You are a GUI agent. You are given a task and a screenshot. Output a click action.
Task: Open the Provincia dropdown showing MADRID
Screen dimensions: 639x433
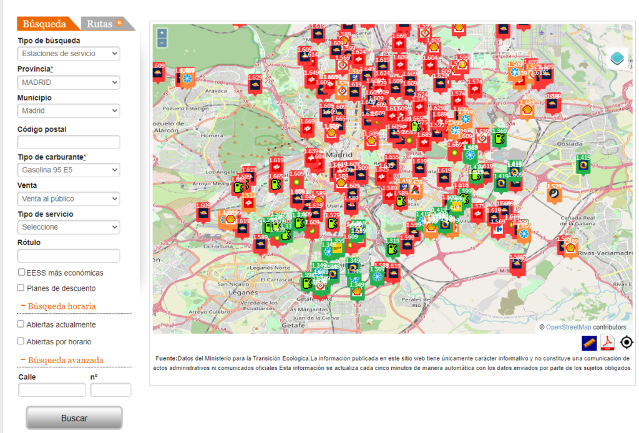(69, 82)
